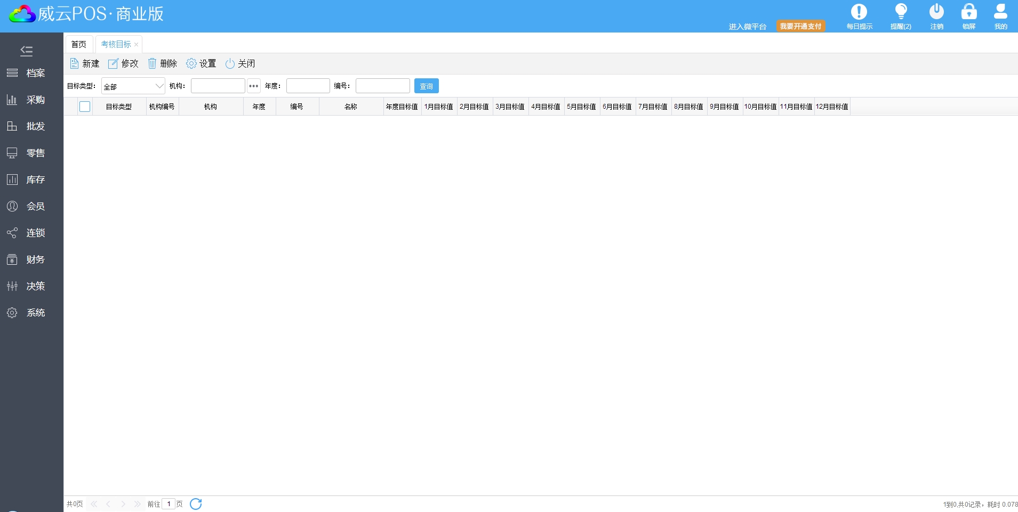Click the 关闭 power toolbar button

tap(240, 64)
